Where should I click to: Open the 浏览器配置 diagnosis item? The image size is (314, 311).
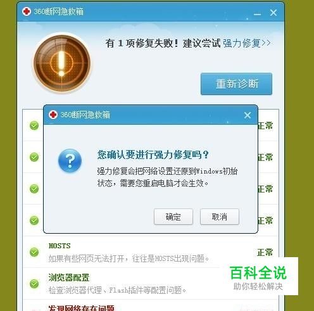pyautogui.click(x=151, y=284)
